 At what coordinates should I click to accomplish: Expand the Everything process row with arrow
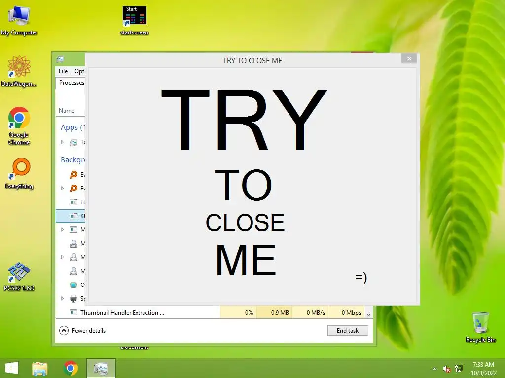pos(63,188)
